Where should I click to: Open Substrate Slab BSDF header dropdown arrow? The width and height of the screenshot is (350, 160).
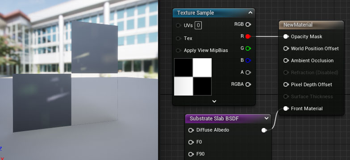tap(267, 118)
